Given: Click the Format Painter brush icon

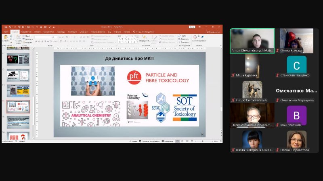Looking at the screenshot, I should (11, 42).
